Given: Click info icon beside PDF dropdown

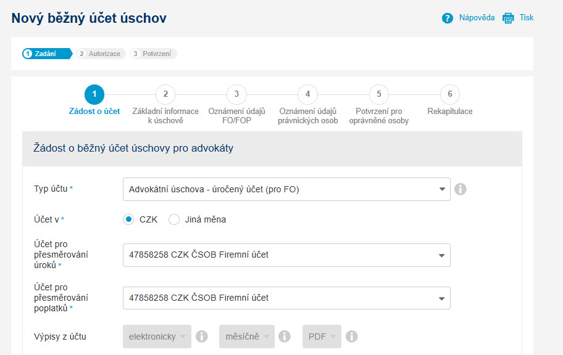Looking at the screenshot, I should pos(351,337).
